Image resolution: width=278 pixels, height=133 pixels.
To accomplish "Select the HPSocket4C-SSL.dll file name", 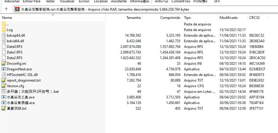I will tap(22, 75).
